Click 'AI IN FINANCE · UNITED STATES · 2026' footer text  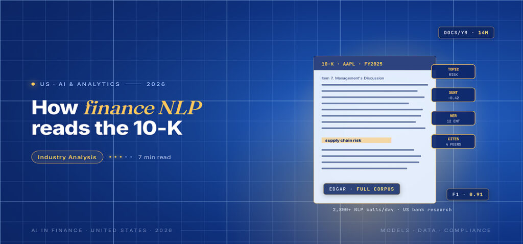click(x=102, y=230)
